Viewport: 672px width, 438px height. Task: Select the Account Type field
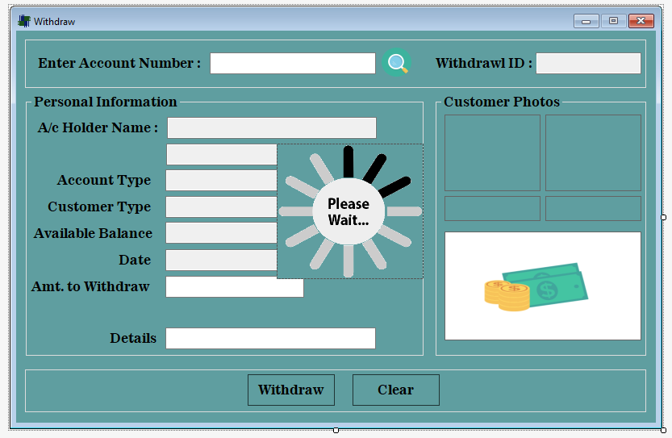pyautogui.click(x=222, y=181)
